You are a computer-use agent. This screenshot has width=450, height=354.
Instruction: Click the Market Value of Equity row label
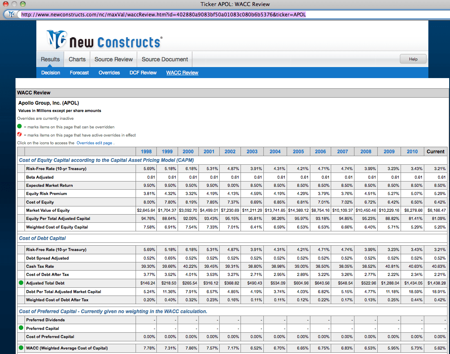48,211
